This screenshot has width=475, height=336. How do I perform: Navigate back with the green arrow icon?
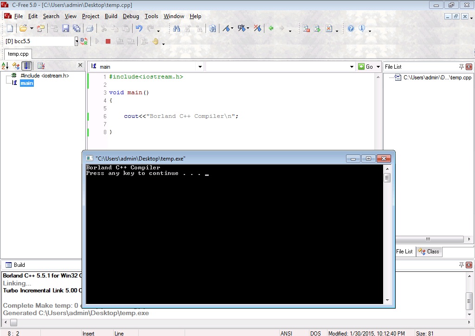(x=271, y=28)
